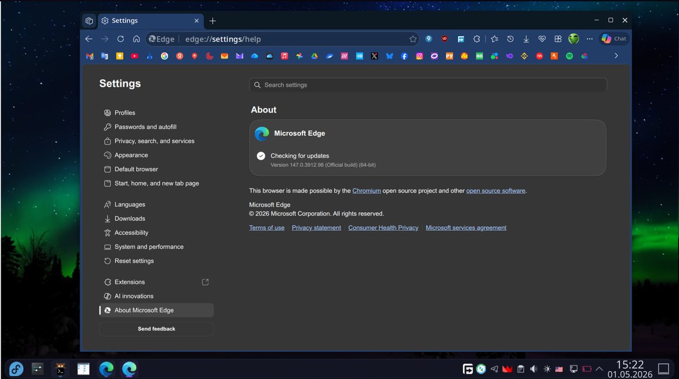Open the YouTube bookmark
The image size is (679, 379).
(x=135, y=56)
